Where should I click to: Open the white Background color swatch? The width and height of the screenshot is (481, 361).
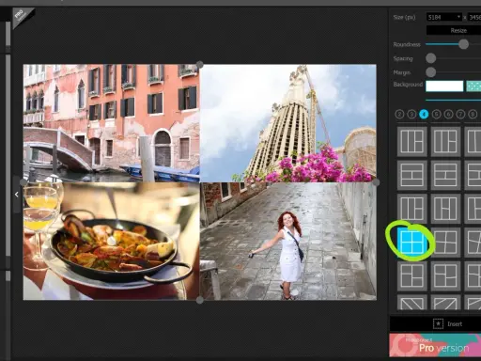(444, 86)
